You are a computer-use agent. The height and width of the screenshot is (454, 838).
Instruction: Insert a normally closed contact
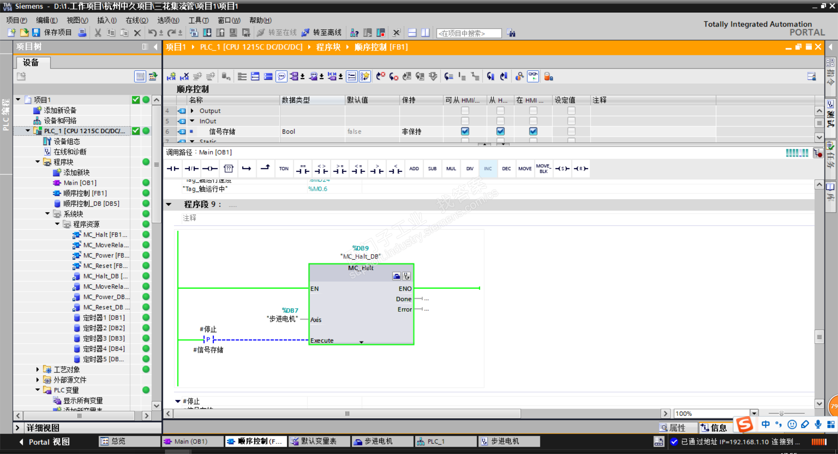(191, 169)
